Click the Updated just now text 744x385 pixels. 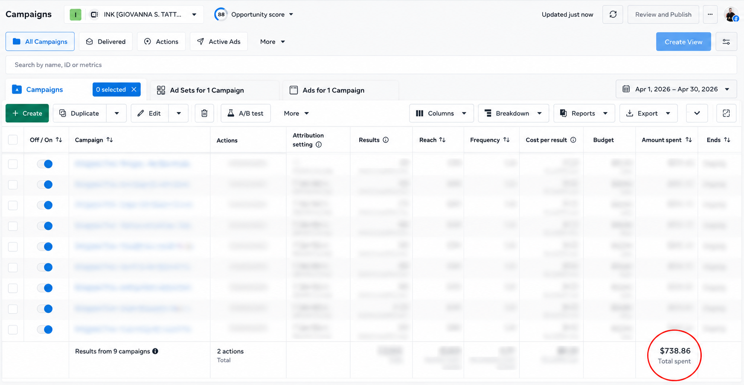coord(567,15)
